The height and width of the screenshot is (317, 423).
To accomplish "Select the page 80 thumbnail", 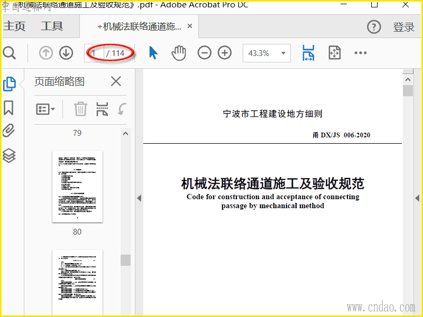I will tap(77, 187).
